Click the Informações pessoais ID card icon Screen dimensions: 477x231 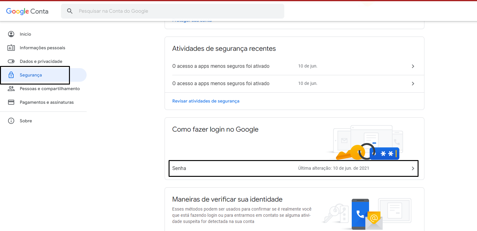[x=11, y=48]
